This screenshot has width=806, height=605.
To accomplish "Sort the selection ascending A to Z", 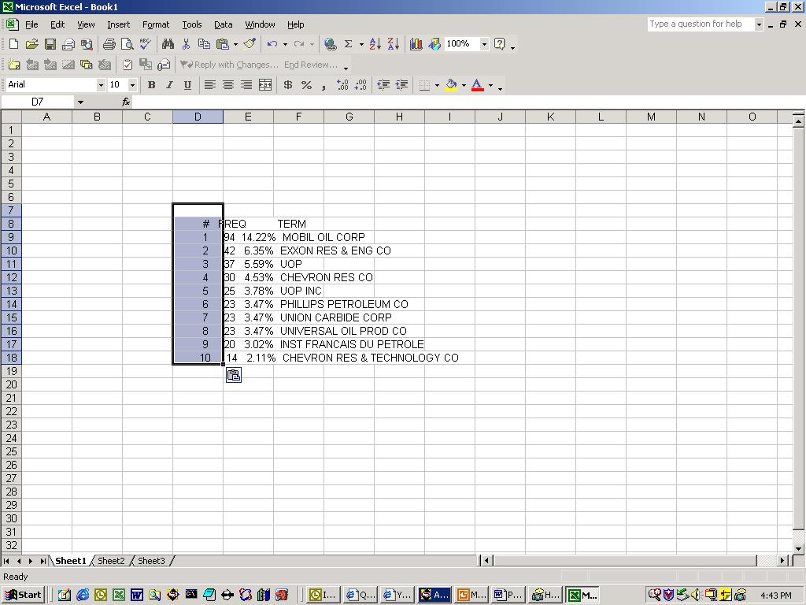I will point(375,44).
